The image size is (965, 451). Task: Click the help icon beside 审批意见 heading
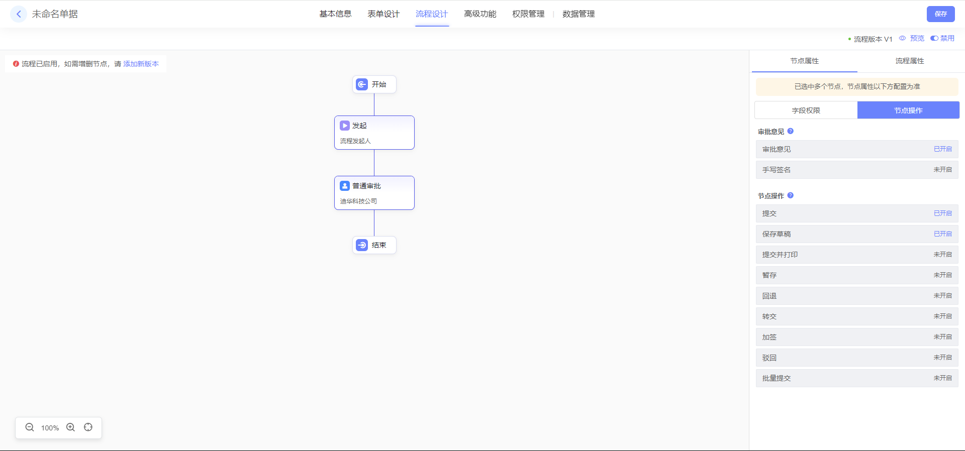(x=791, y=131)
